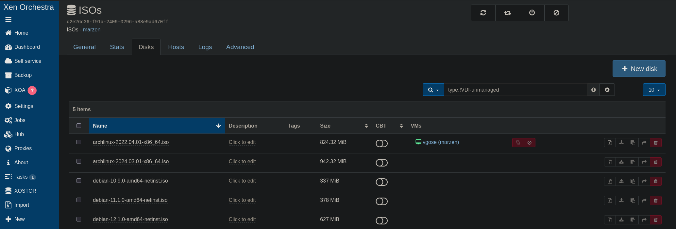
Task: Click the New disk button
Action: [639, 69]
